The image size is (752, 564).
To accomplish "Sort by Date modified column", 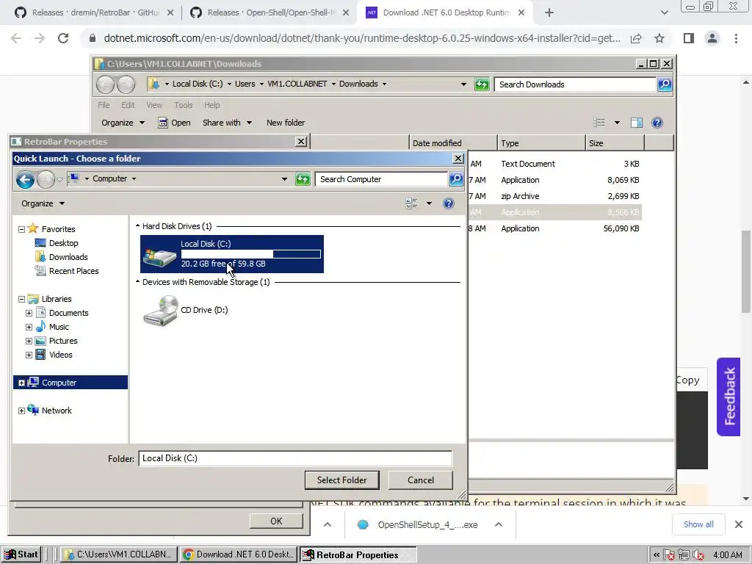I will click(453, 143).
